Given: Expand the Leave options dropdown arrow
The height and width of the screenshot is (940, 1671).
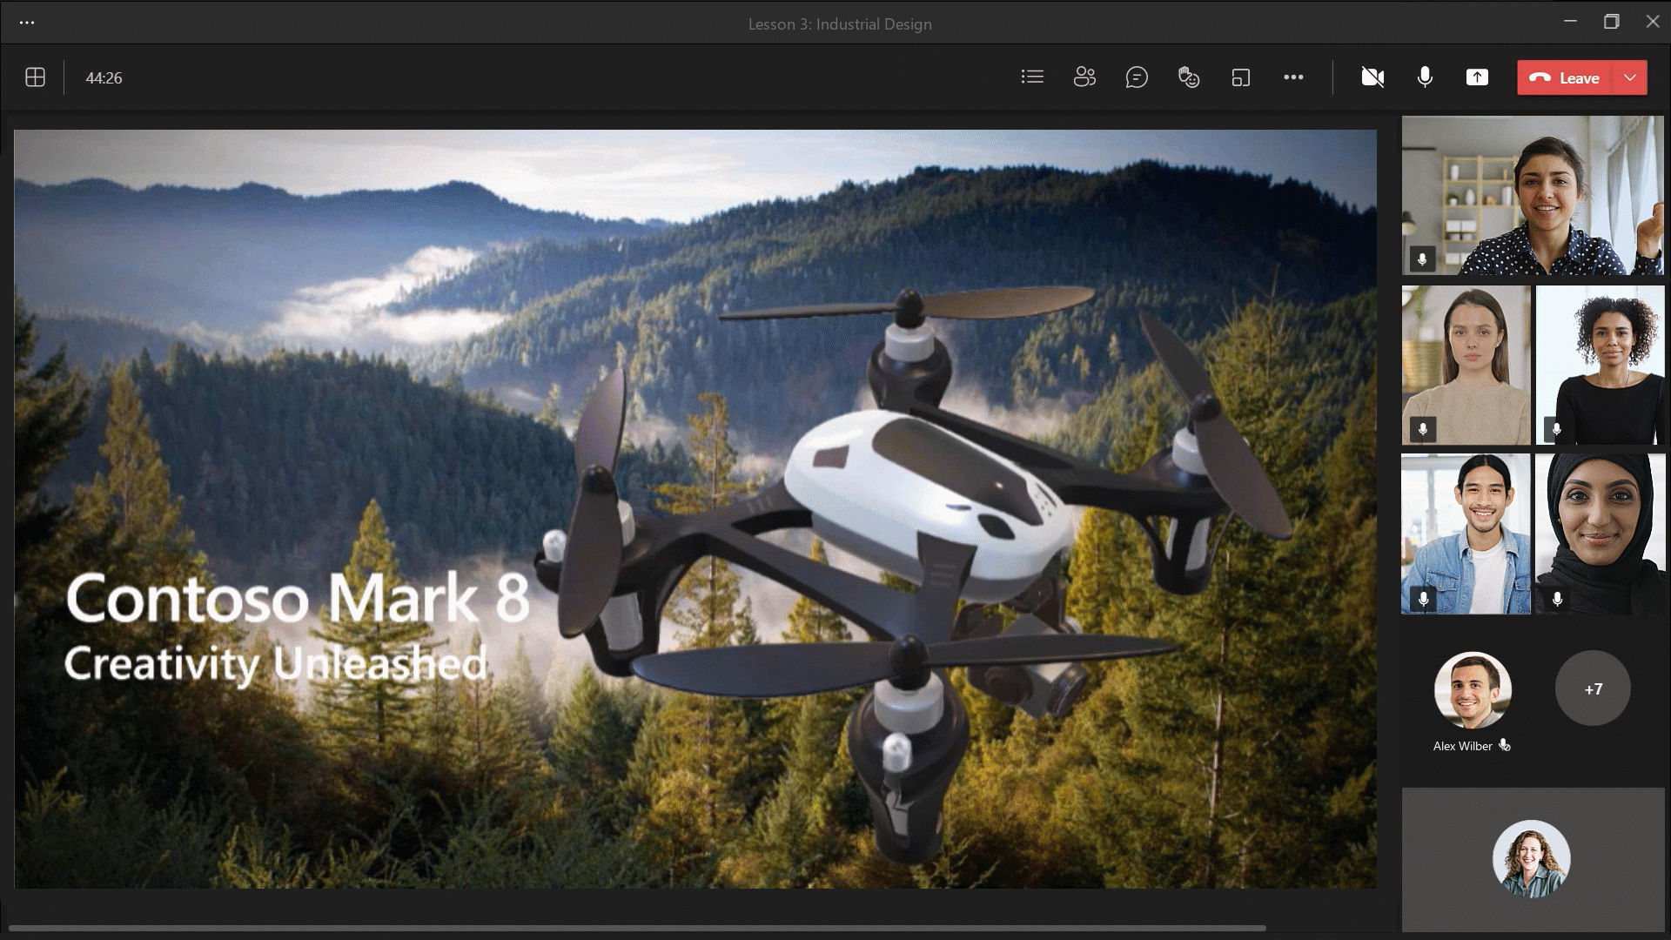Looking at the screenshot, I should pos(1630,77).
